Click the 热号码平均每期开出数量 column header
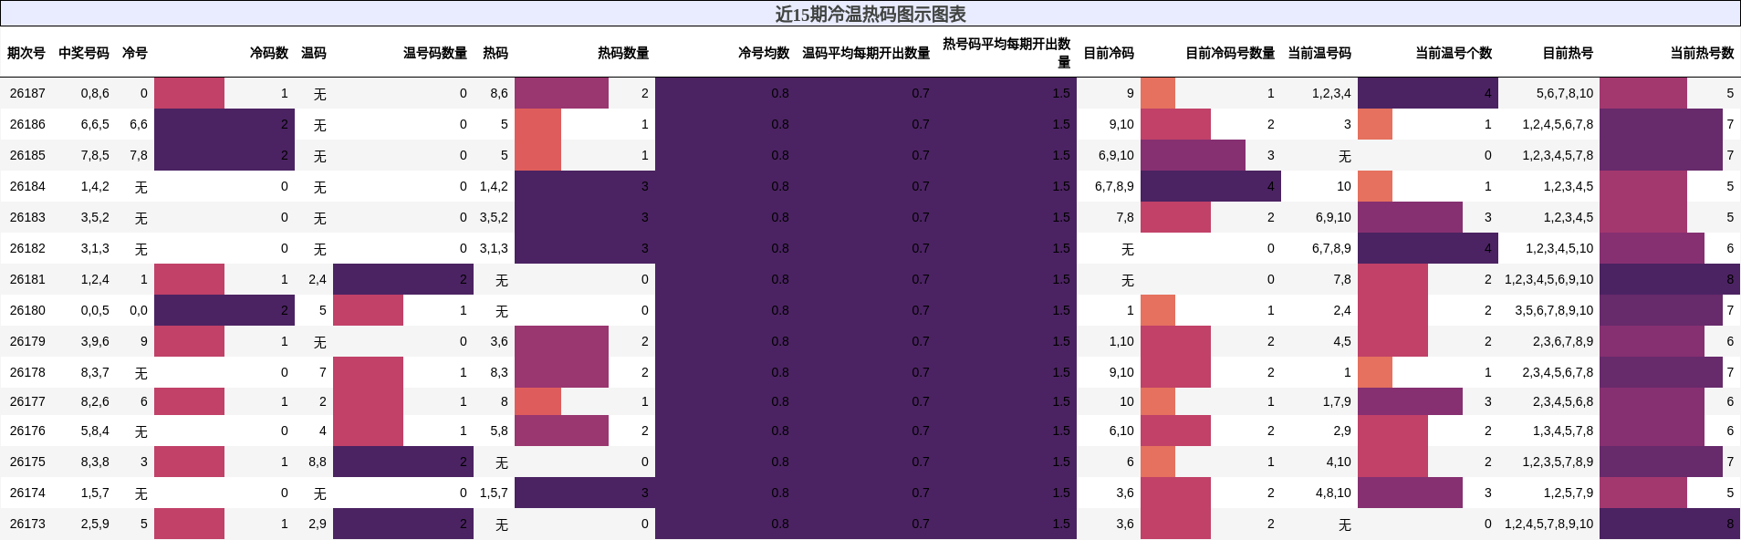Screen dimensions: 1741x540 tap(1006, 53)
